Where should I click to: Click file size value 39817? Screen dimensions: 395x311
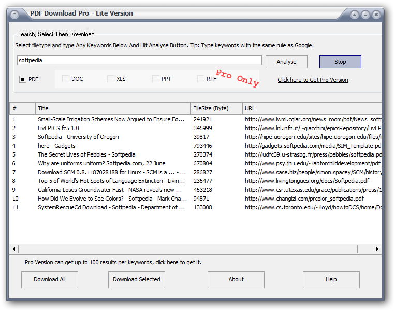(x=201, y=137)
